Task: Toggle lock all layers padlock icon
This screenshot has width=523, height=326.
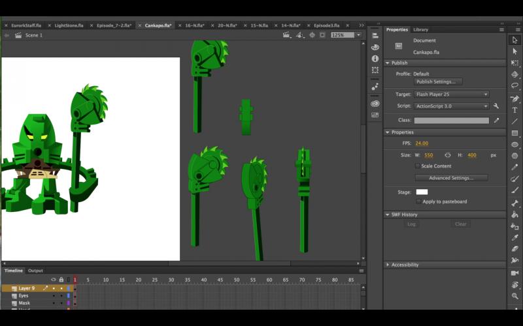Action: click(61, 280)
